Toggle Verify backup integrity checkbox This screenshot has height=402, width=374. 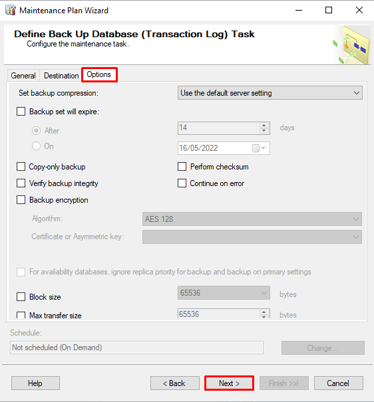[x=21, y=183]
